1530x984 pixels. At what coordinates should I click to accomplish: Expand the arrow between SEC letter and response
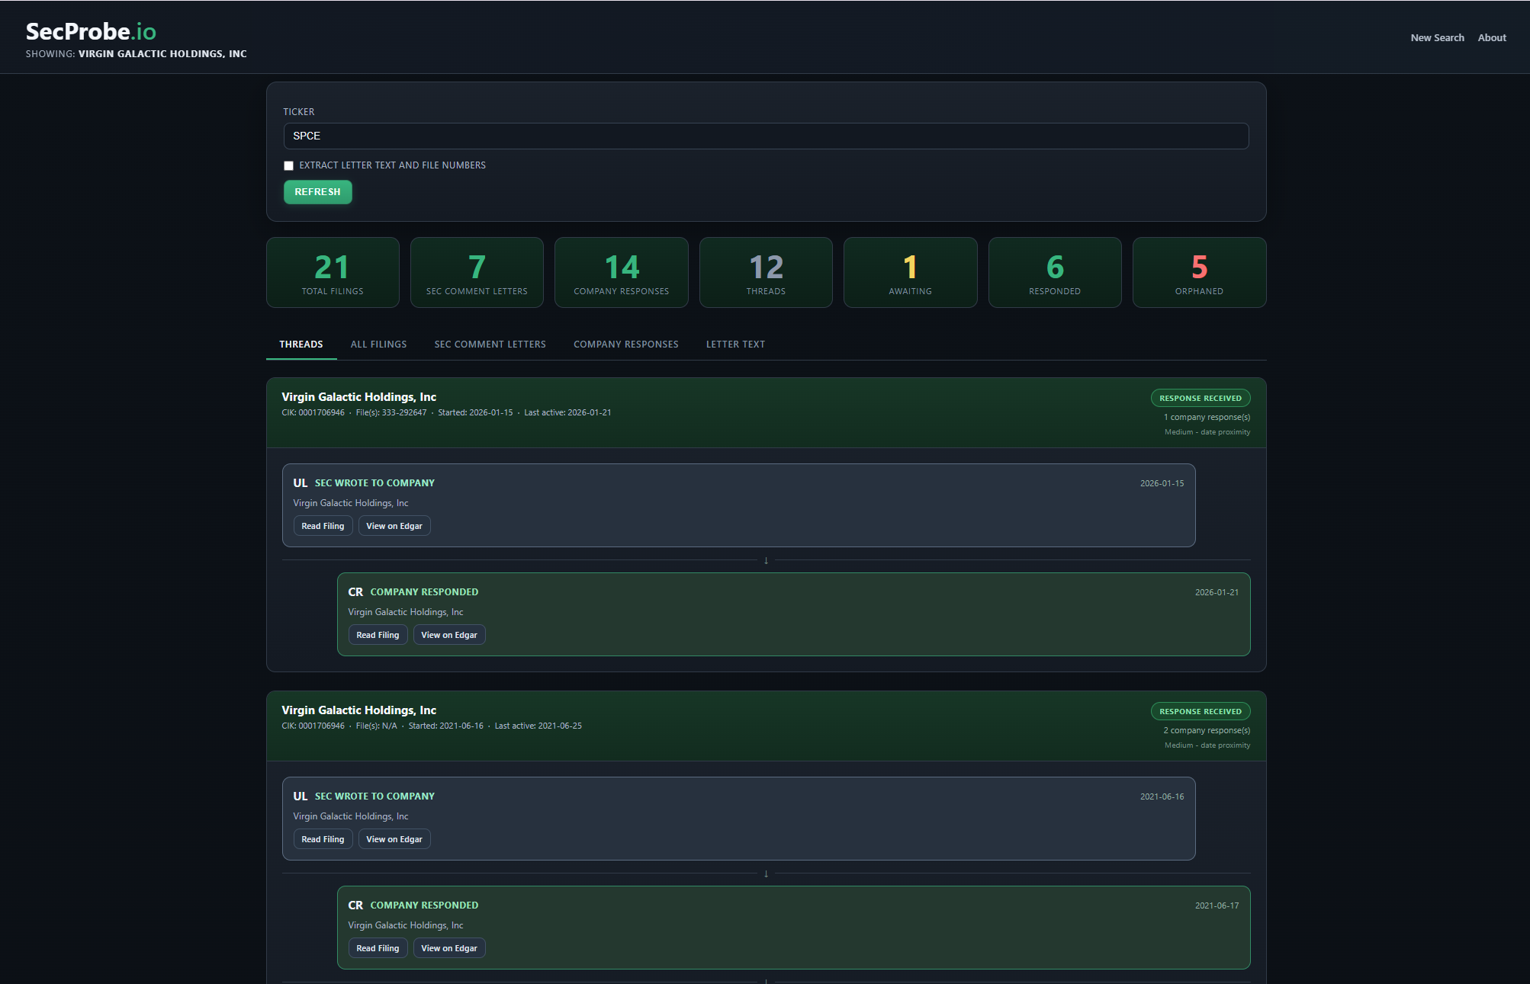point(765,560)
